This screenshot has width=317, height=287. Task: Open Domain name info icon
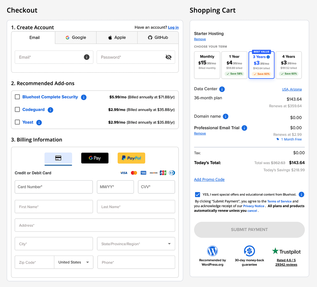click(x=225, y=117)
